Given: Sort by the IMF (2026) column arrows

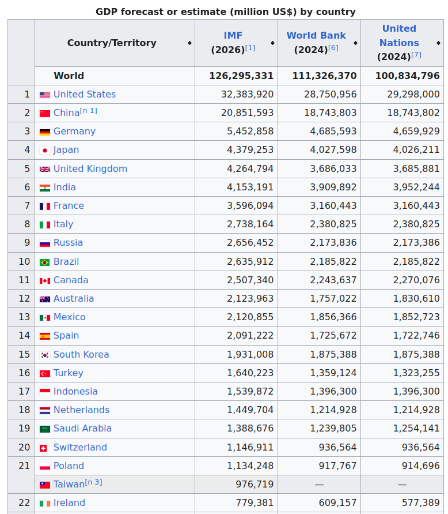Looking at the screenshot, I should [x=272, y=43].
